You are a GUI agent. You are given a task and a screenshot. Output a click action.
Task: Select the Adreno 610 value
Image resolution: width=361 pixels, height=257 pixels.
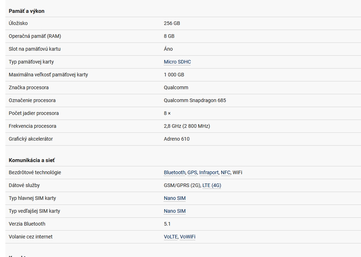tap(177, 139)
